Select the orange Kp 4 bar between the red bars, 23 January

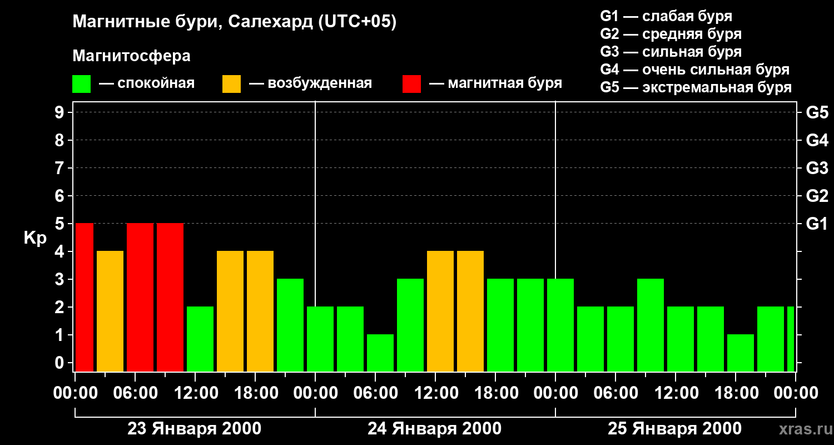(110, 311)
